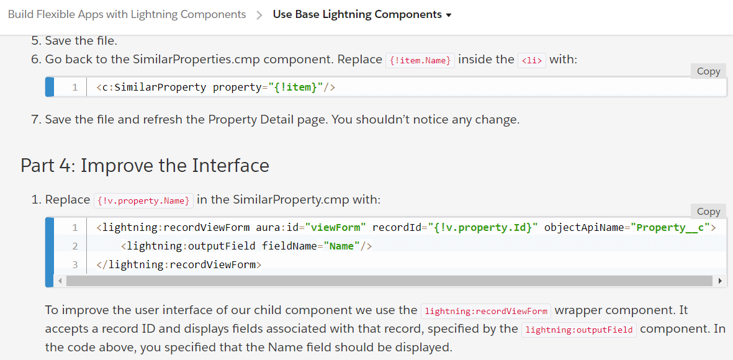Click the <li> inline code tag
This screenshot has width=733, height=360.
pos(532,60)
